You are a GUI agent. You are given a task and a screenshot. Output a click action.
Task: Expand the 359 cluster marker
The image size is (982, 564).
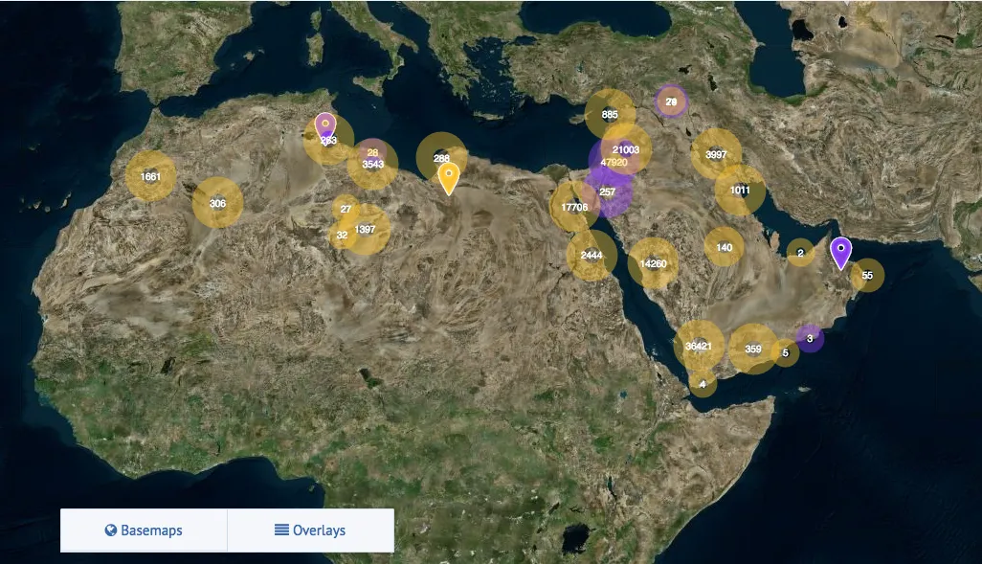(753, 350)
